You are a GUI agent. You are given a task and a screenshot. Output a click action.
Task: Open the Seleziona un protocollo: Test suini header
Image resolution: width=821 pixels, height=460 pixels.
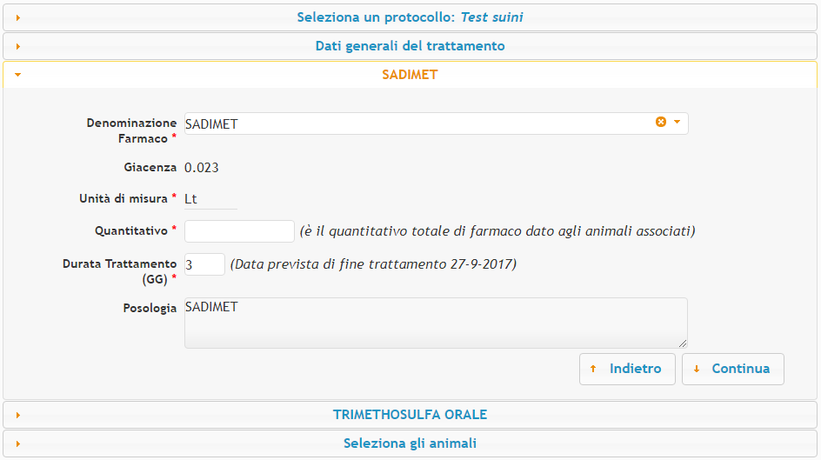tap(410, 17)
